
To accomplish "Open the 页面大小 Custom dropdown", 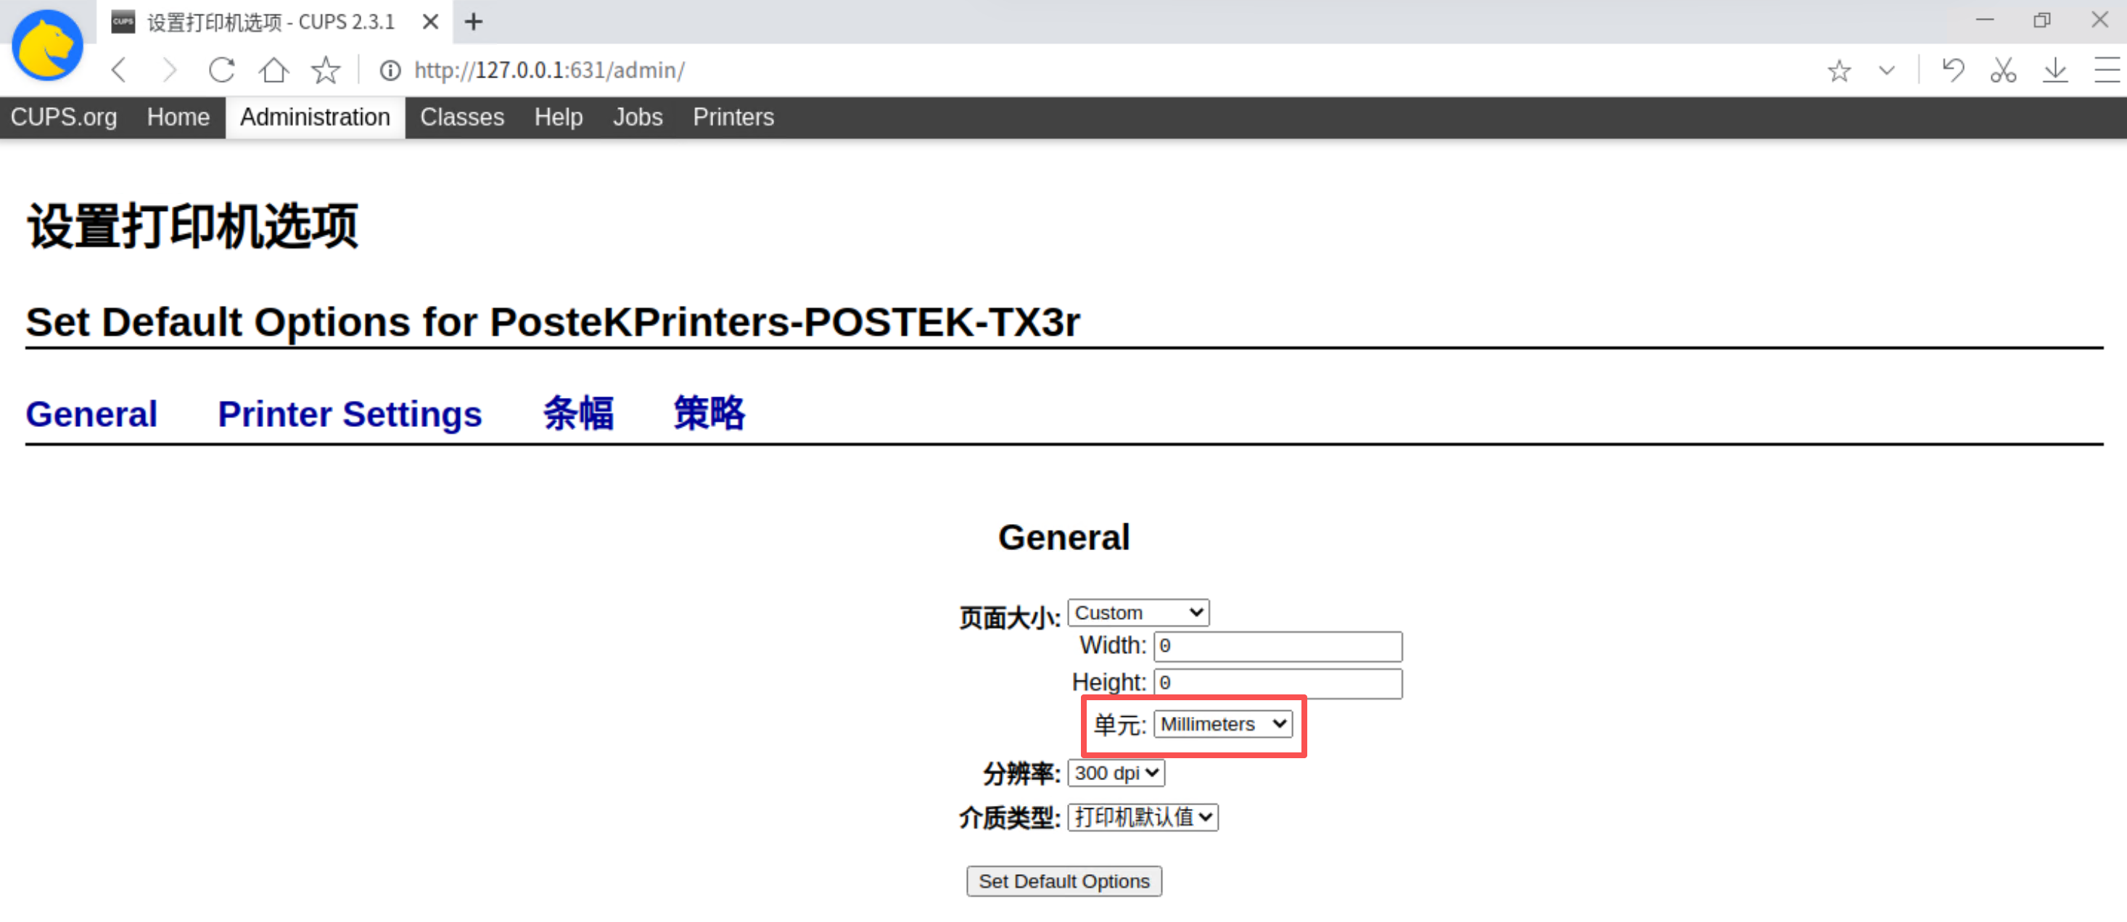I will pyautogui.click(x=1139, y=612).
